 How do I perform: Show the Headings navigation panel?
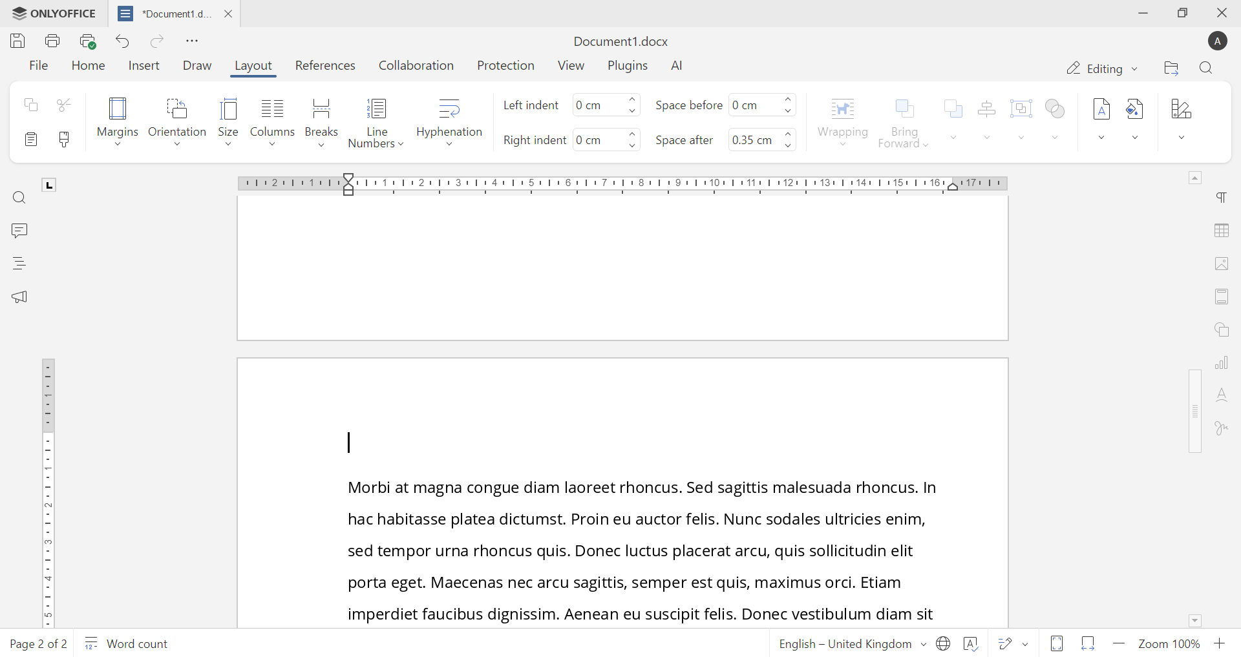[x=19, y=263]
